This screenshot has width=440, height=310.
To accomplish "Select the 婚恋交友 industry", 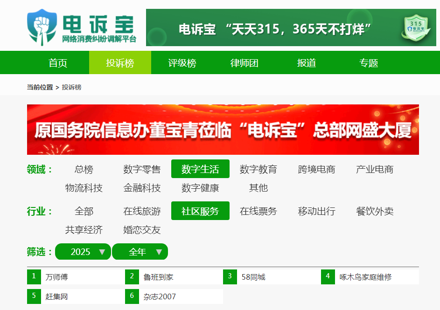I will [142, 230].
